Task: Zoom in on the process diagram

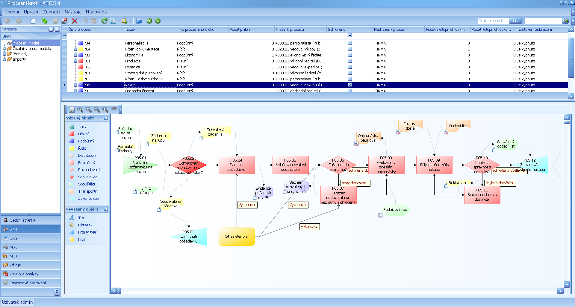Action: pyautogui.click(x=88, y=110)
